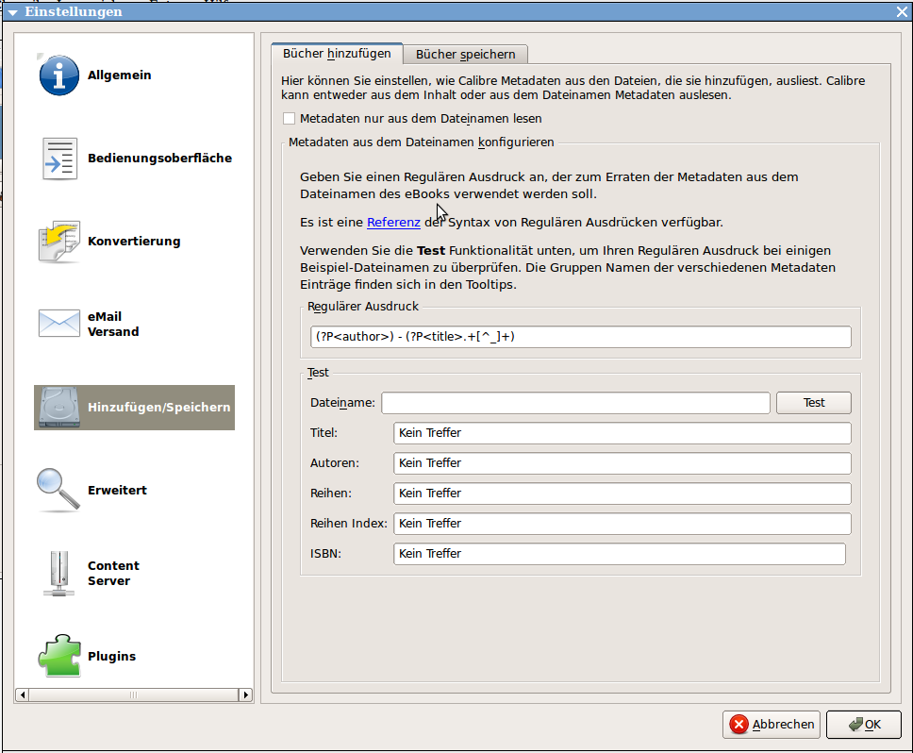Open the Allgemein info icon
Screen dimensions: 913x753
coord(58,75)
